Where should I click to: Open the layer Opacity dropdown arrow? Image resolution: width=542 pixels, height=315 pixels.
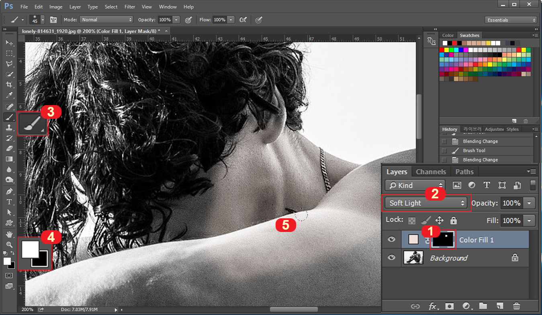530,203
